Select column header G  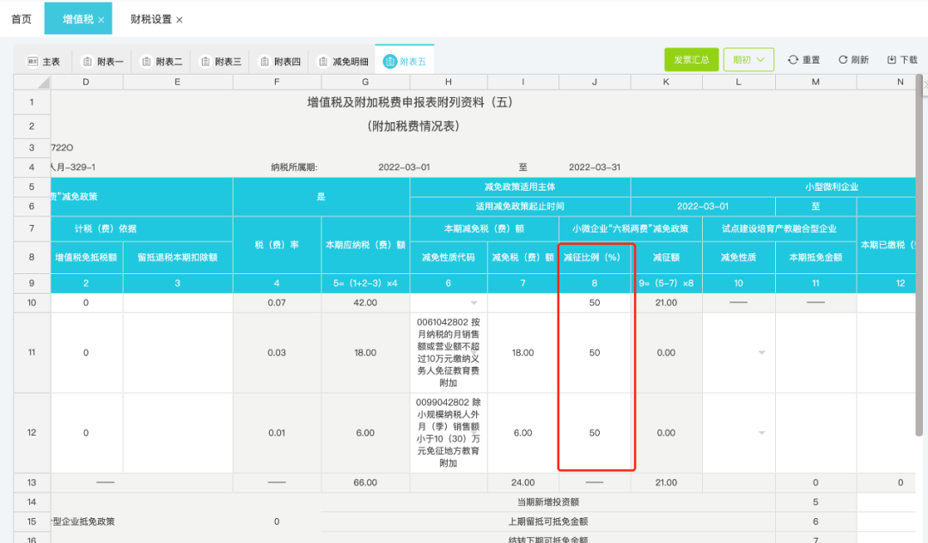pos(365,82)
